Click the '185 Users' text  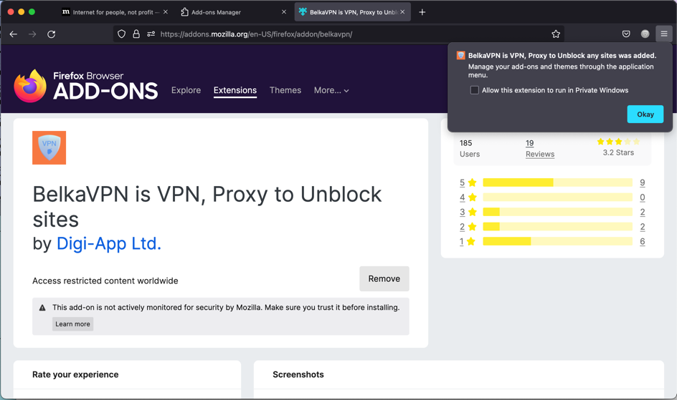tap(470, 149)
